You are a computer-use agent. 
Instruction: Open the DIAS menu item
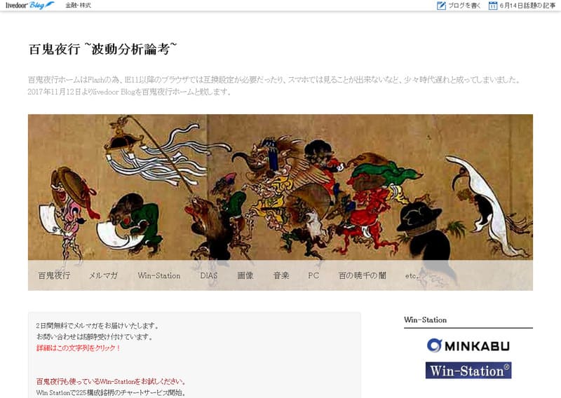pyautogui.click(x=208, y=275)
